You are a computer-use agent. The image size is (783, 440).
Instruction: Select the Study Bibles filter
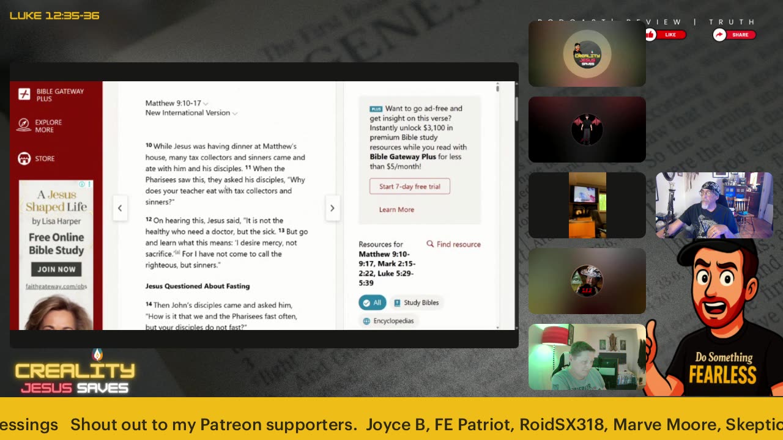[x=416, y=302]
